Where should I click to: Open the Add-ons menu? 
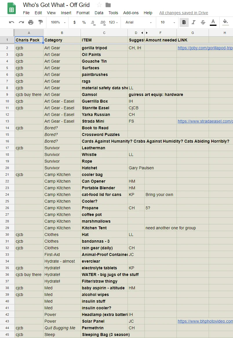[131, 13]
